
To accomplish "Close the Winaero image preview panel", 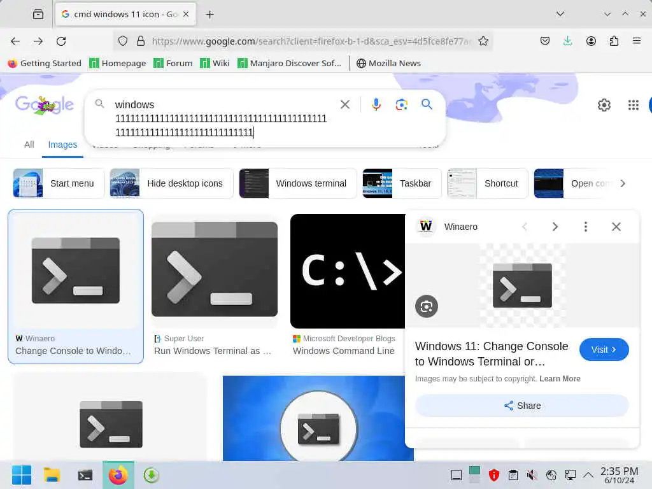I will point(616,227).
